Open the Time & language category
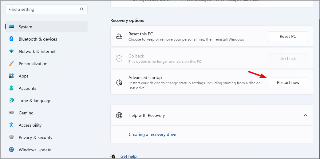 tap(35, 101)
